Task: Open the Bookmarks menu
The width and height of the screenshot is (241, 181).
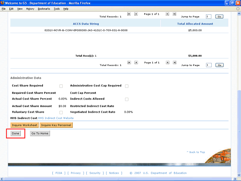Action: click(44, 9)
